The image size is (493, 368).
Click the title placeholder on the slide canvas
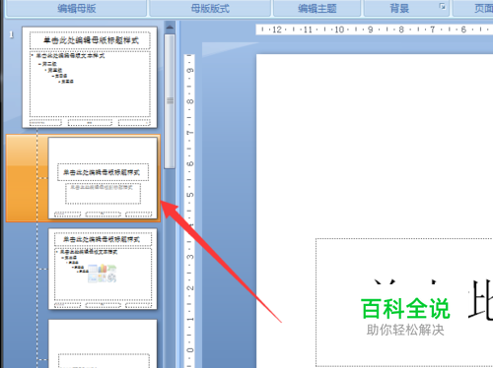coord(404,302)
